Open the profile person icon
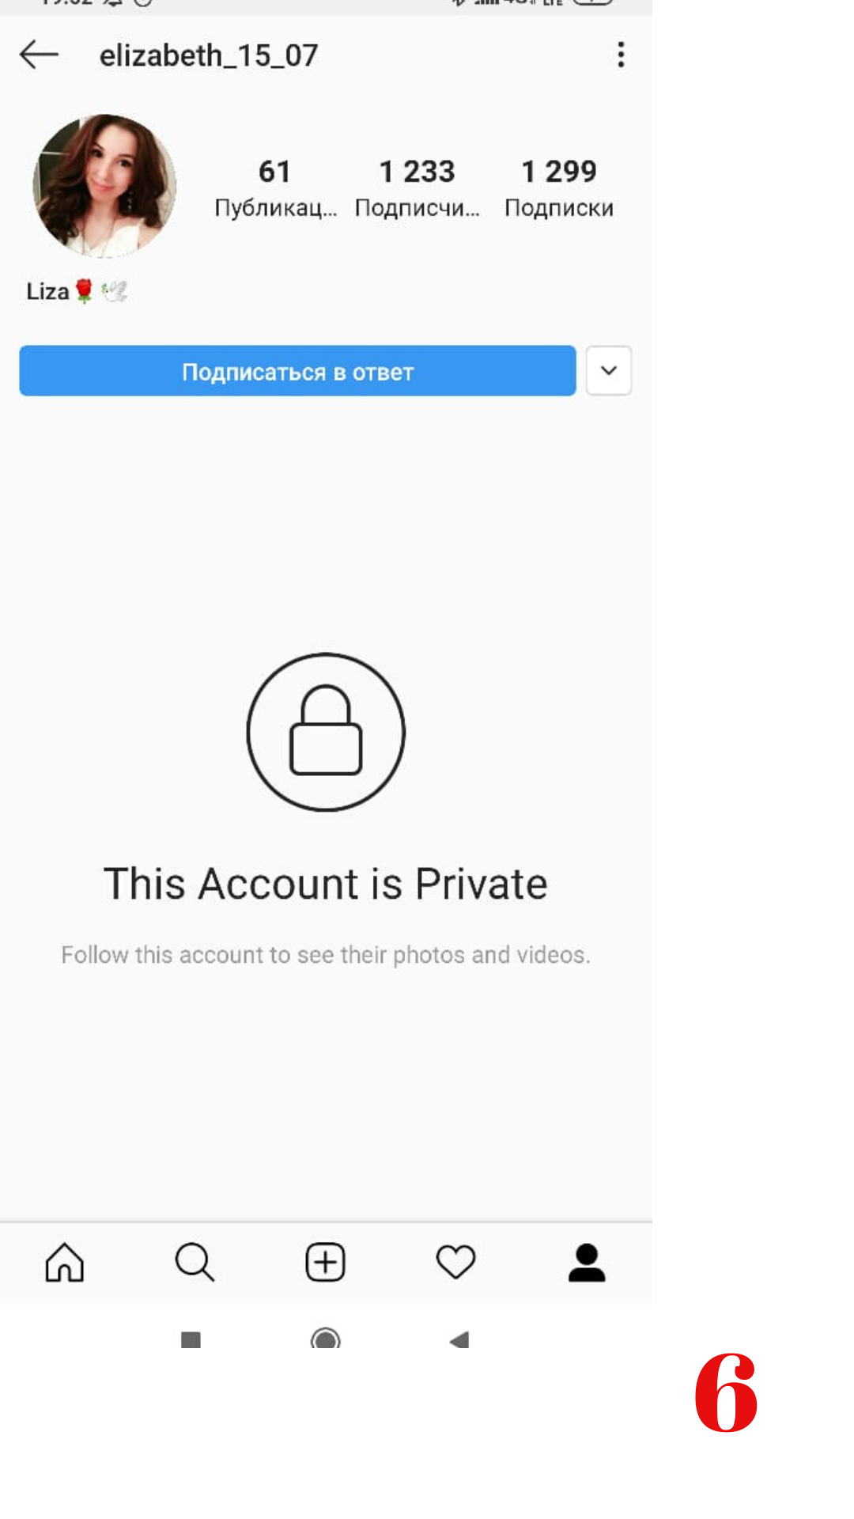The height and width of the screenshot is (1519, 854). tap(587, 1262)
